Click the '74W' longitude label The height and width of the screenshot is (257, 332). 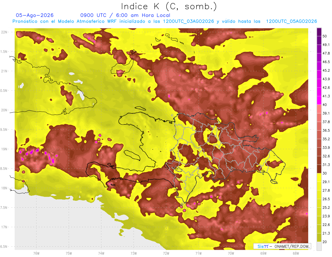pos(101,253)
